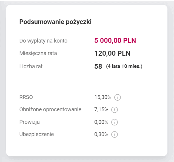Select the Ubezpieczenie label text
The width and height of the screenshot is (174, 162).
click(x=37, y=134)
